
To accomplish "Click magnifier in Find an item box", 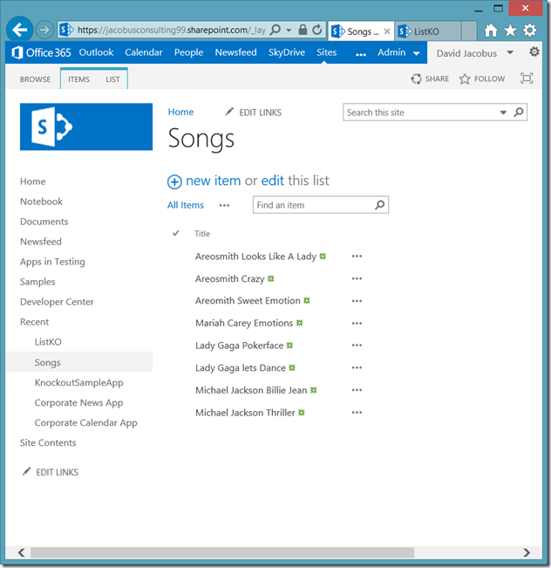I will coord(380,205).
